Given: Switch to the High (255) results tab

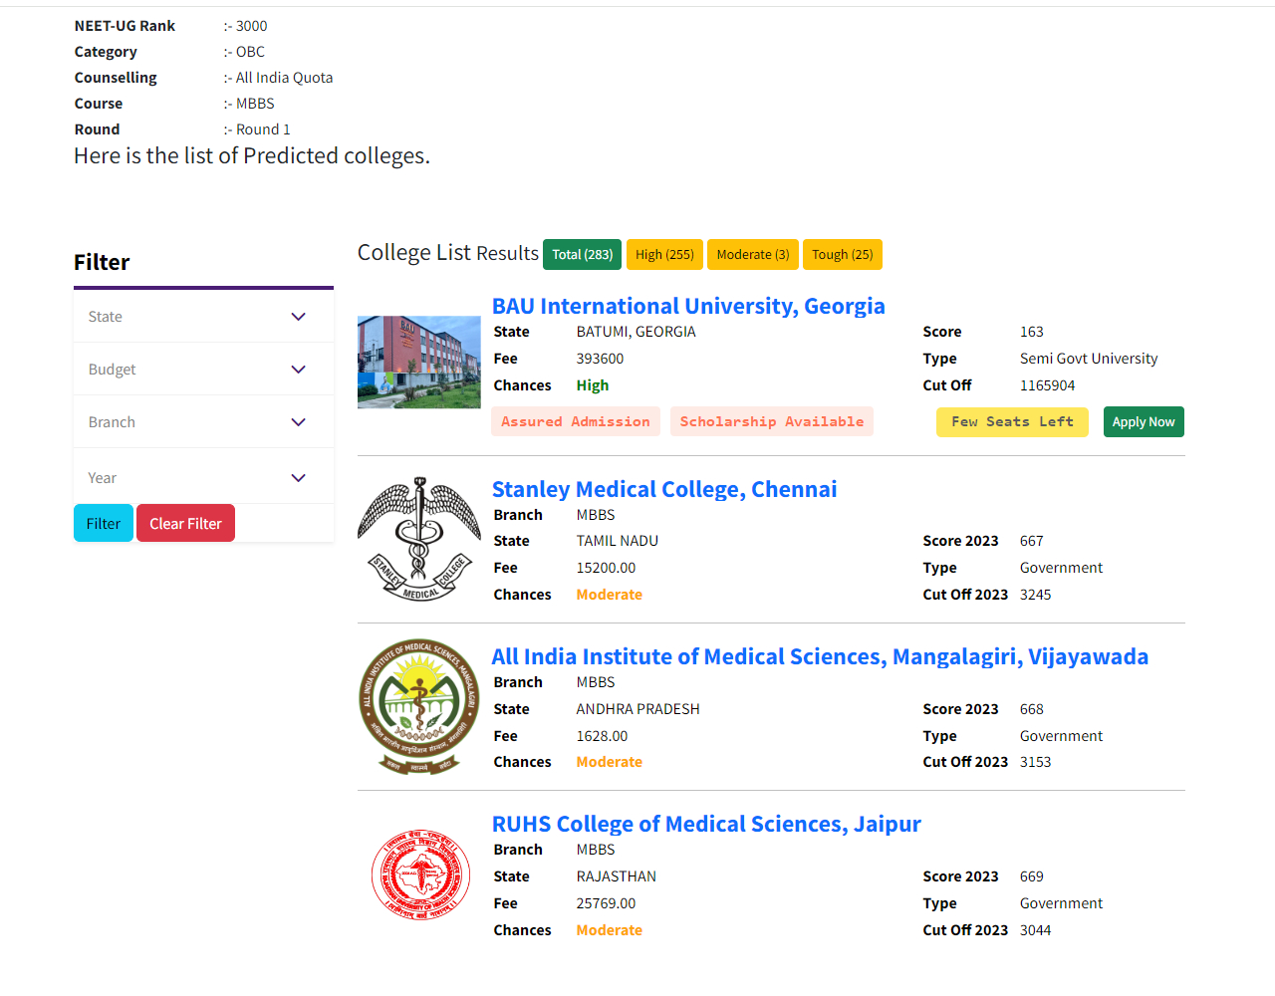Looking at the screenshot, I should (664, 255).
